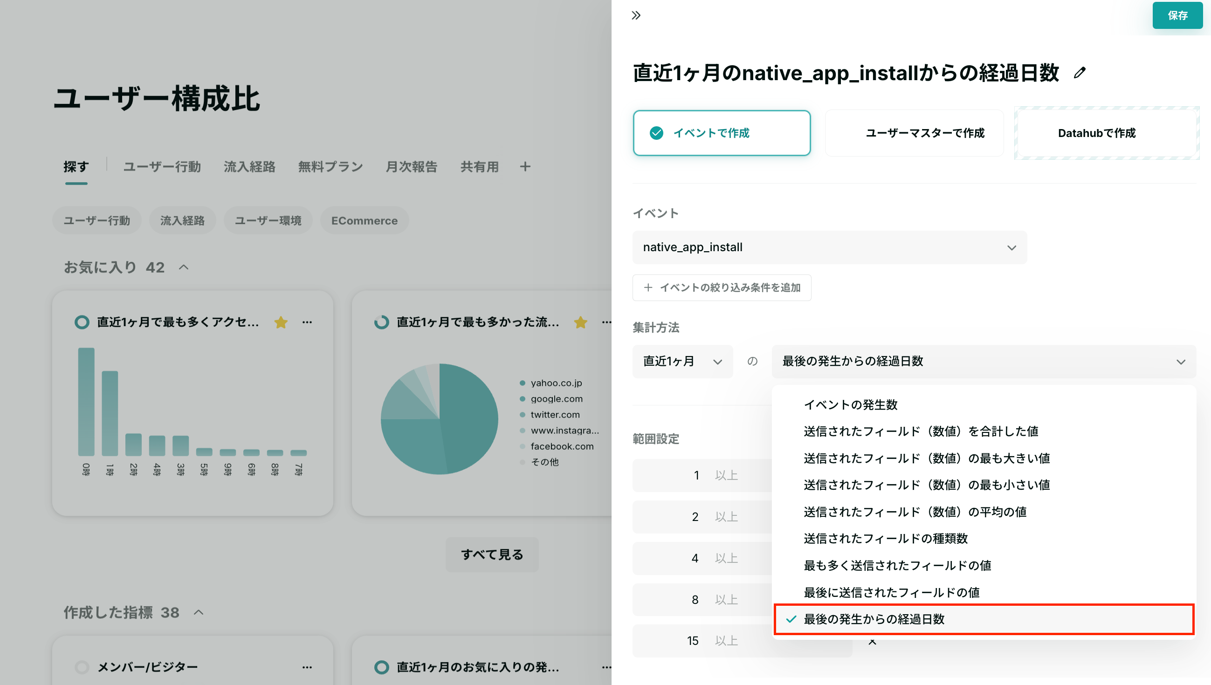Select Datahubで作成 option
The width and height of the screenshot is (1211, 685).
tap(1106, 133)
